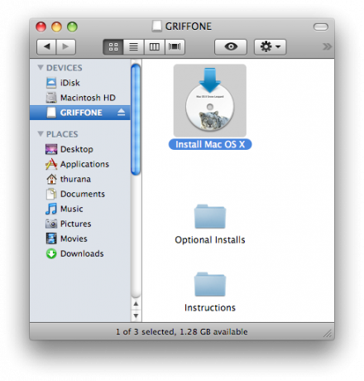Collapse the PLACES section
This screenshot has height=381, width=364.
coord(41,134)
